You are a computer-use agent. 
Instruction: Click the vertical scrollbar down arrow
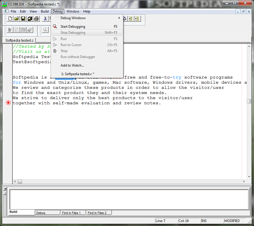point(249,177)
